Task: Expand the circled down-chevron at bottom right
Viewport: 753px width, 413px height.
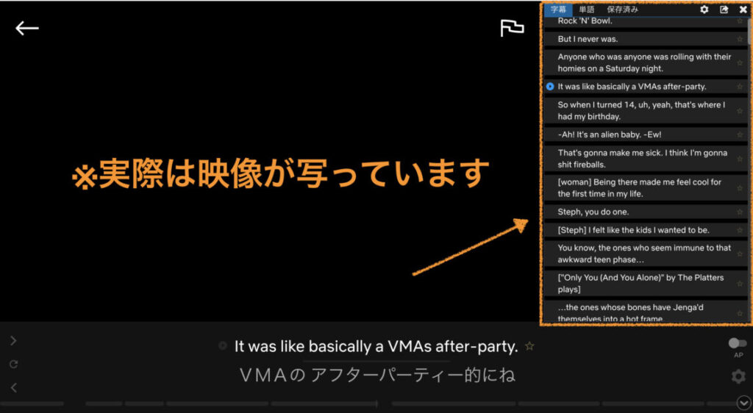Action: pos(743,402)
